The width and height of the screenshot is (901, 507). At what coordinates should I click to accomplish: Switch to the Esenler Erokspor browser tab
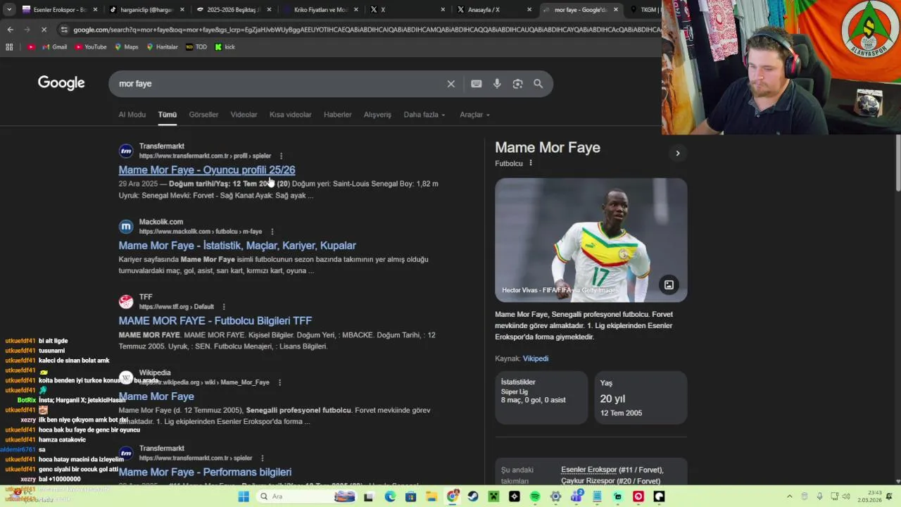pyautogui.click(x=59, y=10)
